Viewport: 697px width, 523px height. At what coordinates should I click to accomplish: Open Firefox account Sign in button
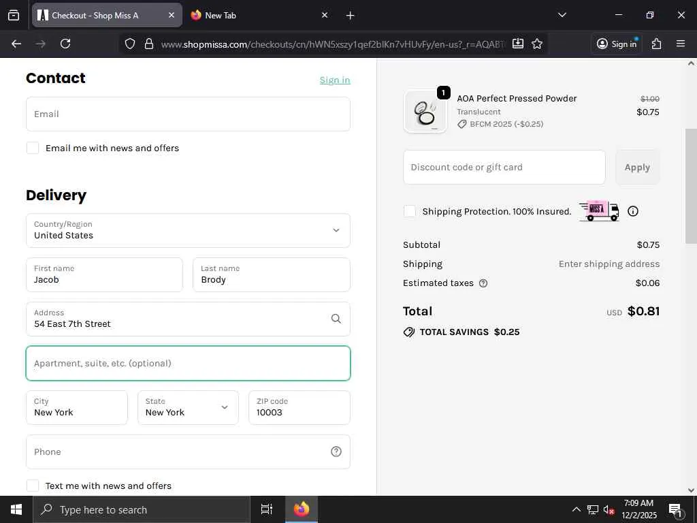617,44
